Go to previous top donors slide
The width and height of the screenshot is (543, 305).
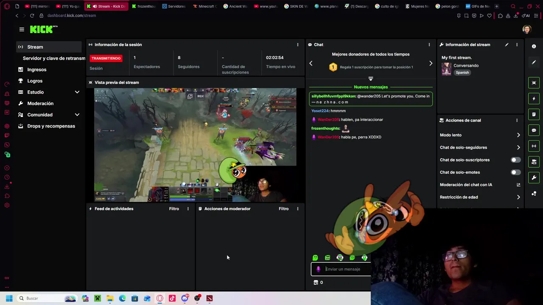(311, 63)
